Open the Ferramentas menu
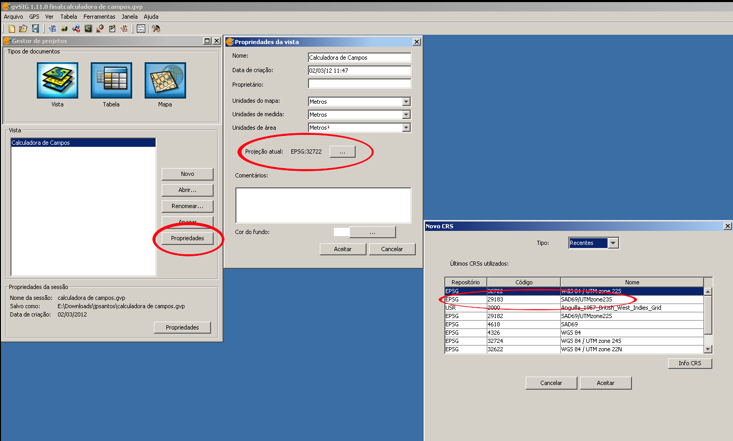The height and width of the screenshot is (441, 733). (99, 17)
